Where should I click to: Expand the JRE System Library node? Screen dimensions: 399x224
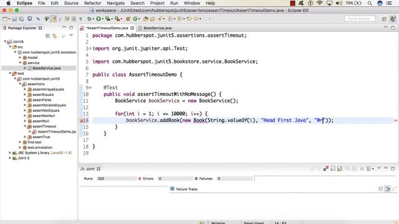click(x=10, y=152)
